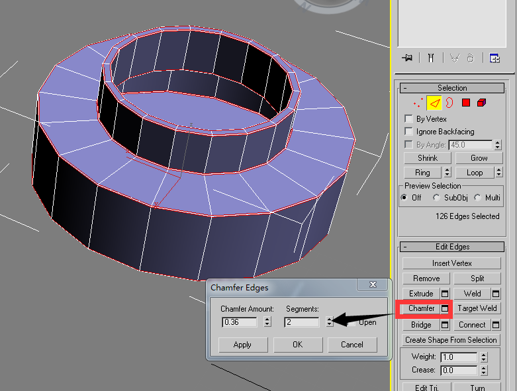Viewport: 517px width, 391px height.
Task: Select Vertex sub-object level
Action: pos(418,103)
